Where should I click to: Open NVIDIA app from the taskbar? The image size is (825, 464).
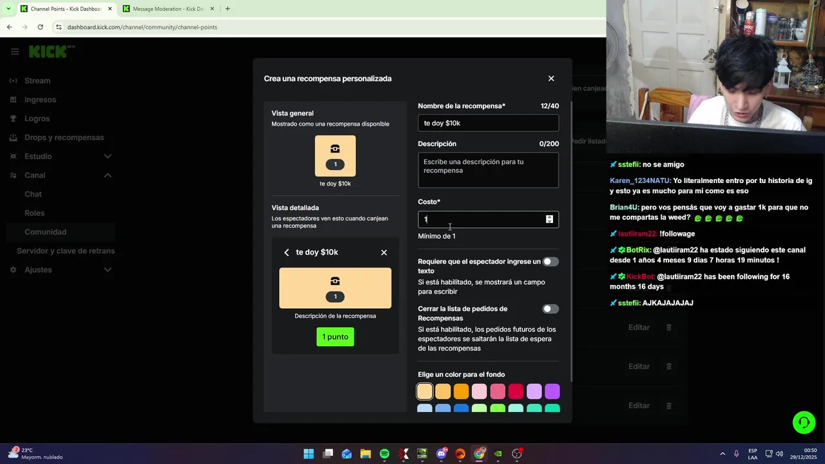tap(498, 454)
